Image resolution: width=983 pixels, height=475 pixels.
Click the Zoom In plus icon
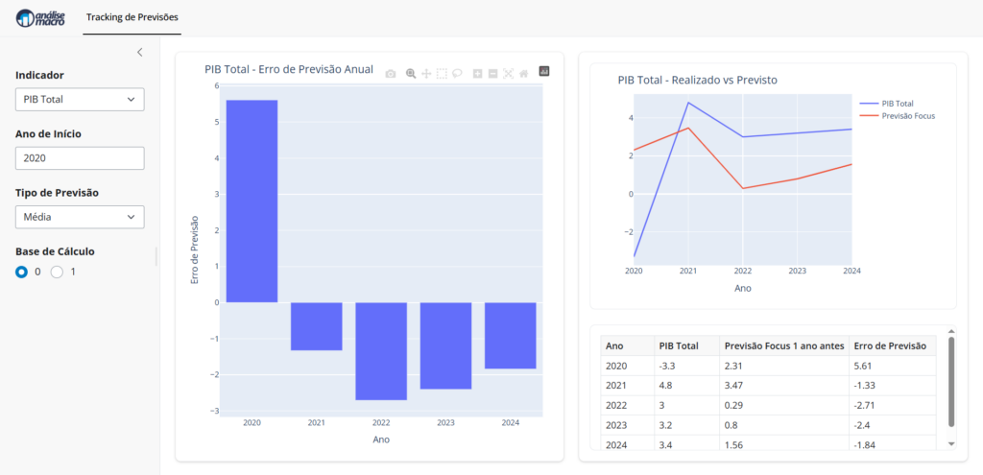pyautogui.click(x=477, y=74)
